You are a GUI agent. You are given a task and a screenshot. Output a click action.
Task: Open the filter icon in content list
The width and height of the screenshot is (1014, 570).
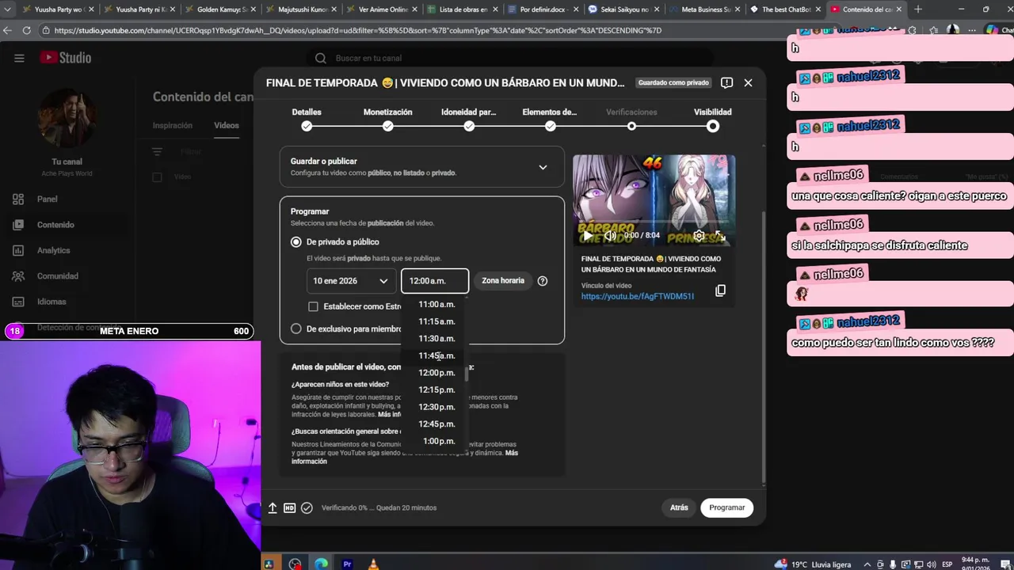pyautogui.click(x=157, y=151)
